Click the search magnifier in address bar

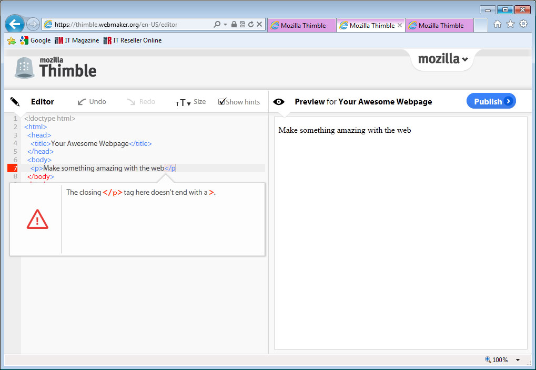point(217,25)
